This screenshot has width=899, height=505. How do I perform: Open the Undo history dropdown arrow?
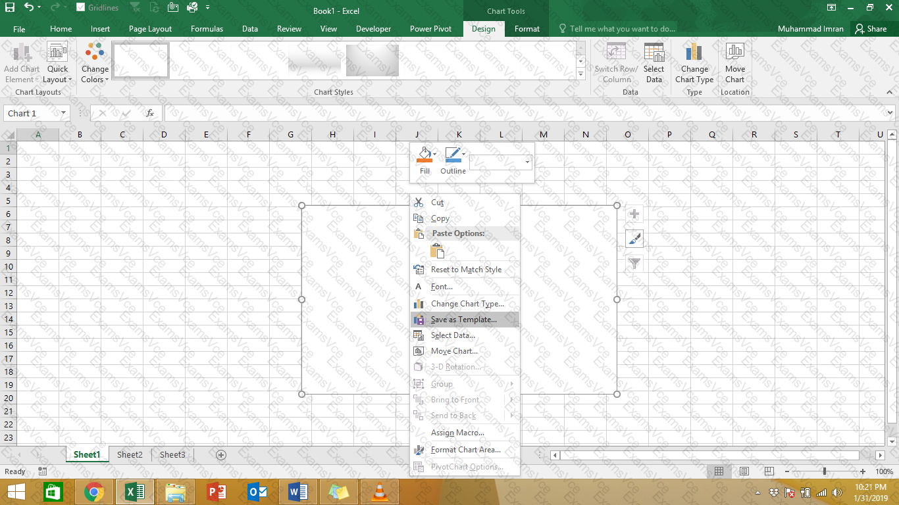point(39,8)
